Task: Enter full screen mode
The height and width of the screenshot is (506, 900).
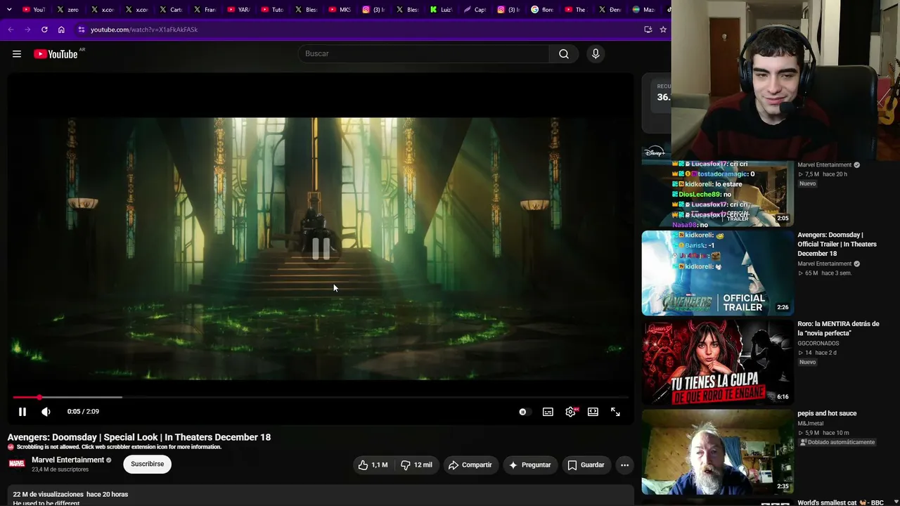Action: [x=615, y=412]
